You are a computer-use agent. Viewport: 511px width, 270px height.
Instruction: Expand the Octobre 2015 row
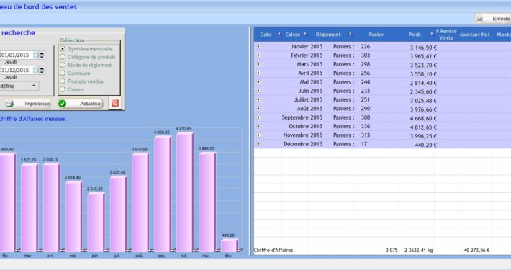click(259, 126)
